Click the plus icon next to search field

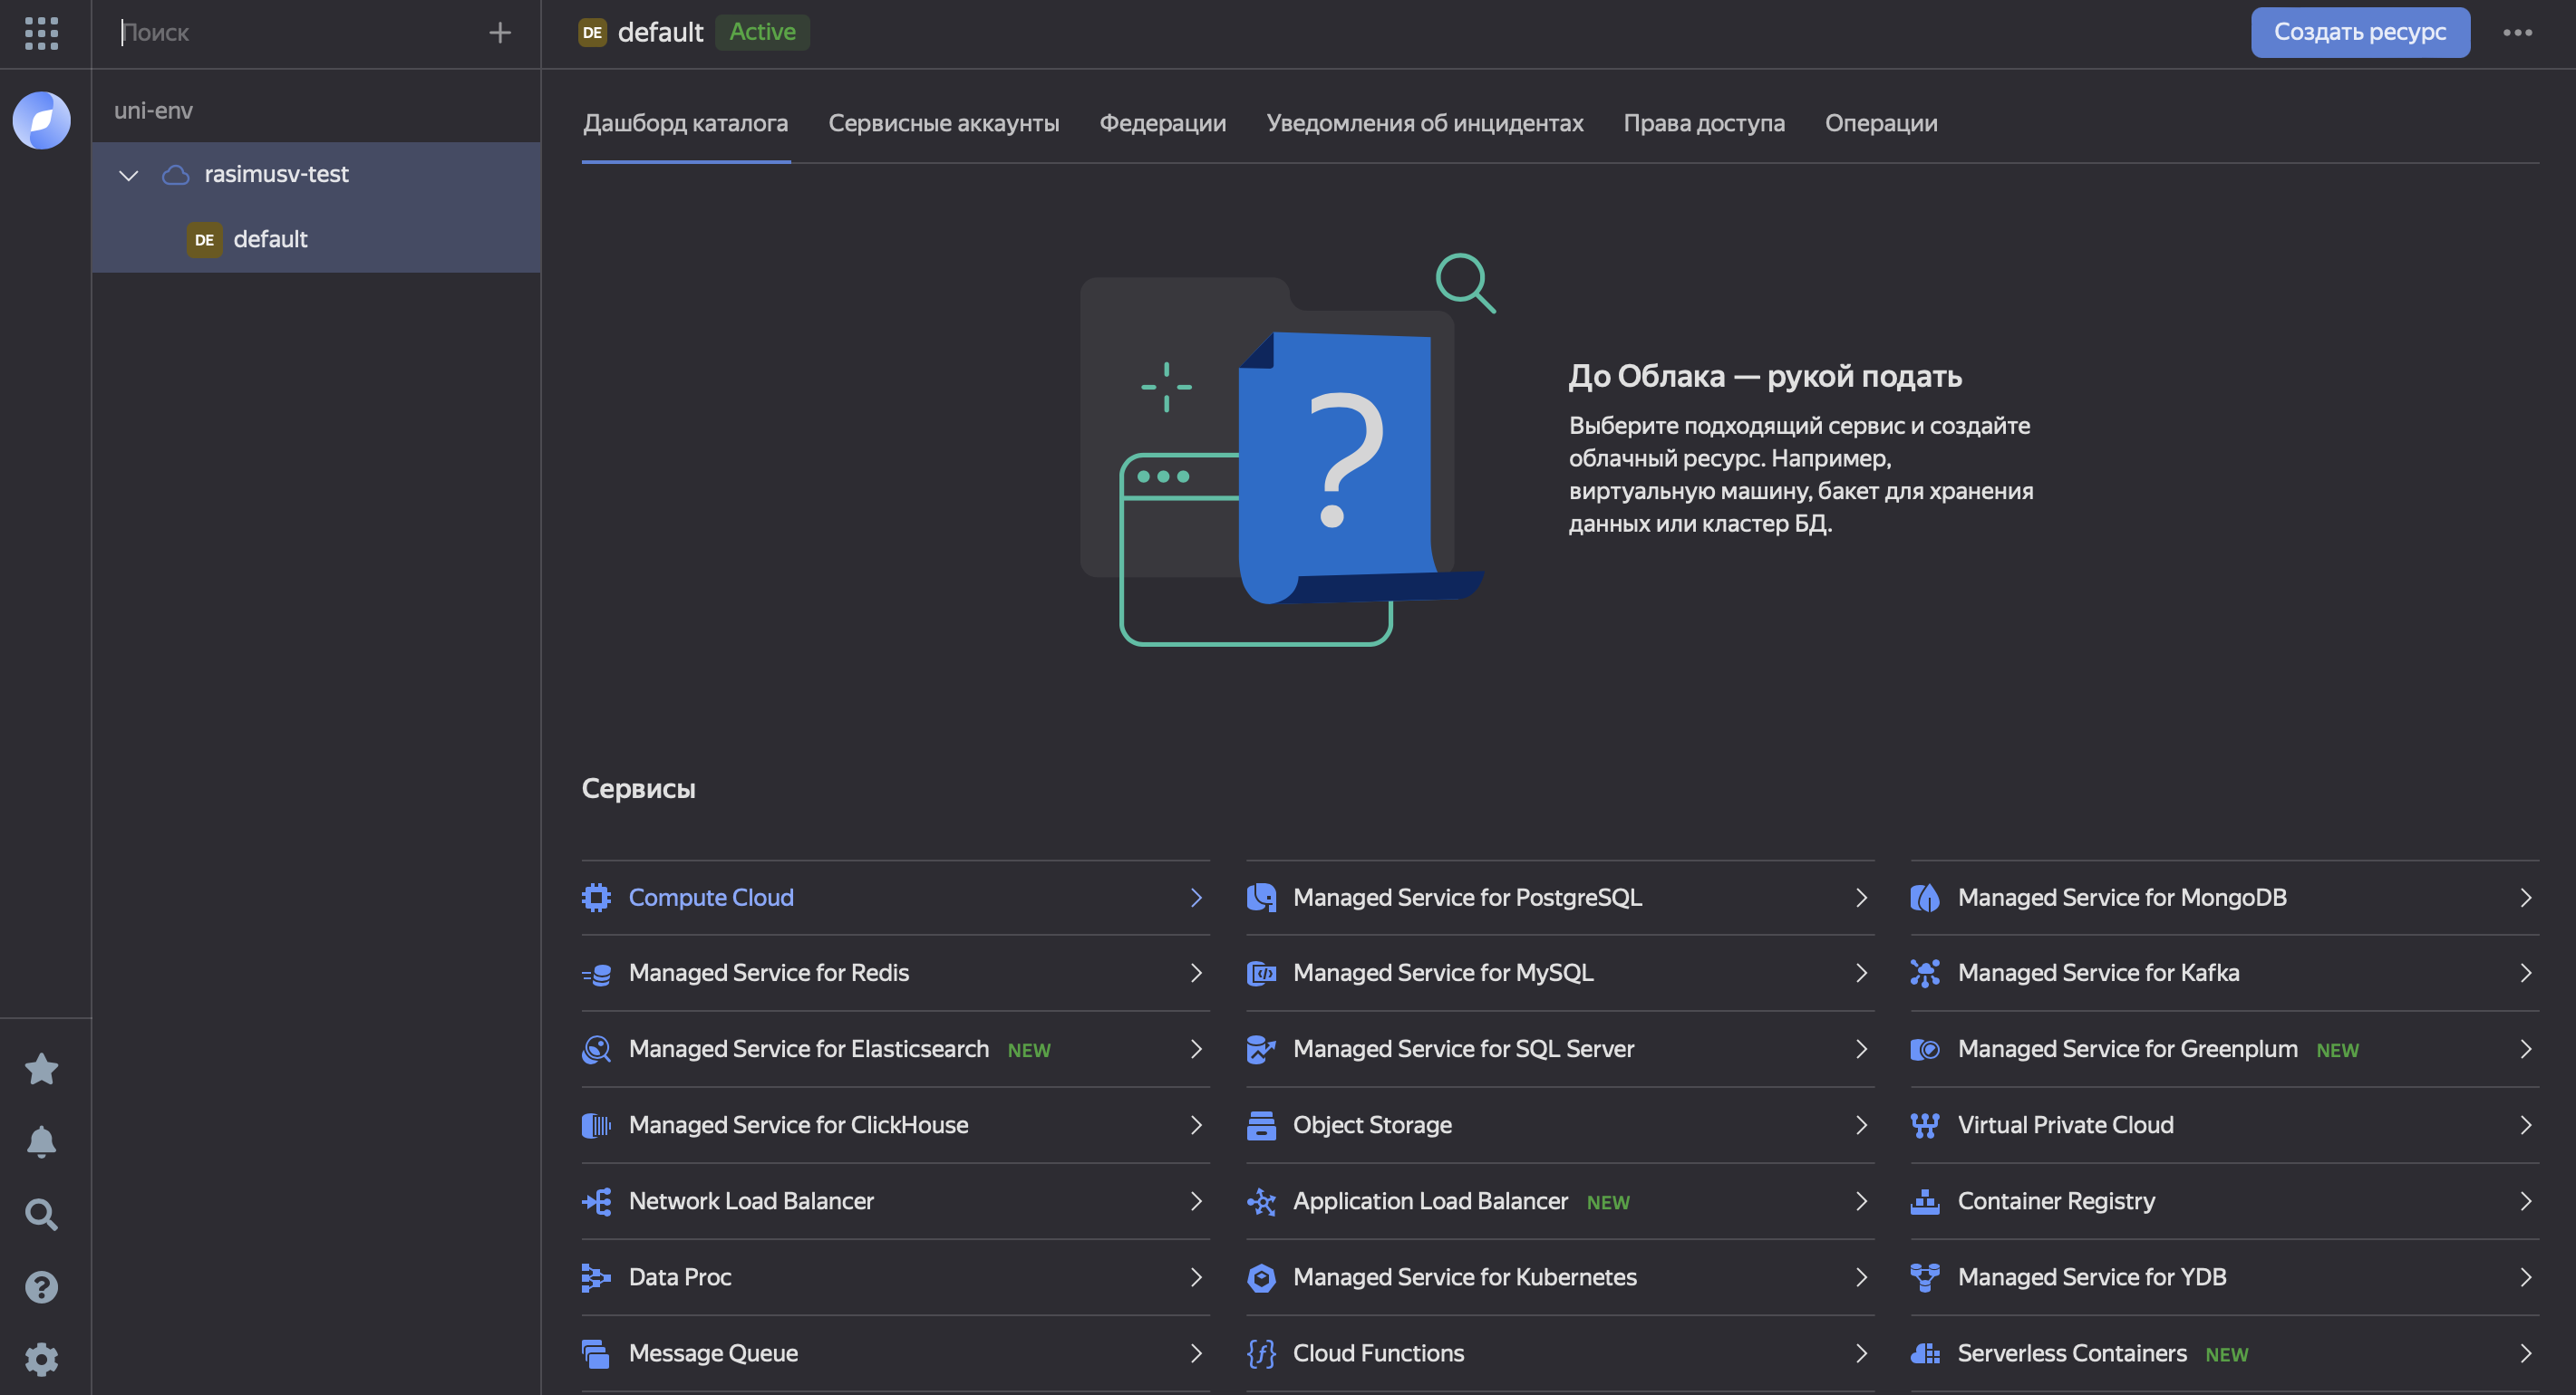[500, 33]
